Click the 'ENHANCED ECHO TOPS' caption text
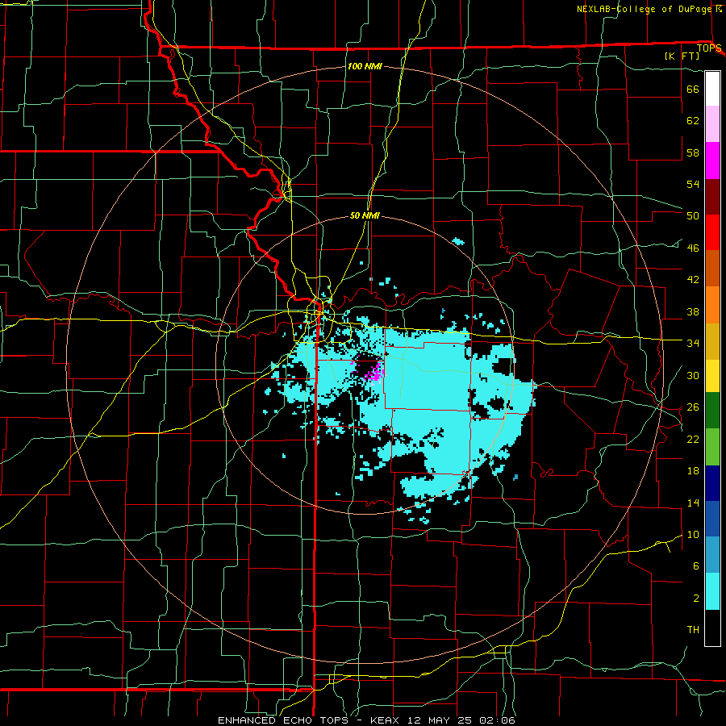726x726 pixels. pyautogui.click(x=283, y=720)
